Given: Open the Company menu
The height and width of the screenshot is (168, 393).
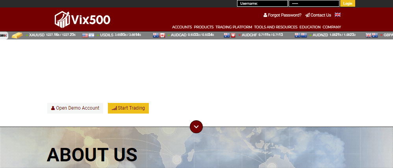Looking at the screenshot, I should point(332,27).
